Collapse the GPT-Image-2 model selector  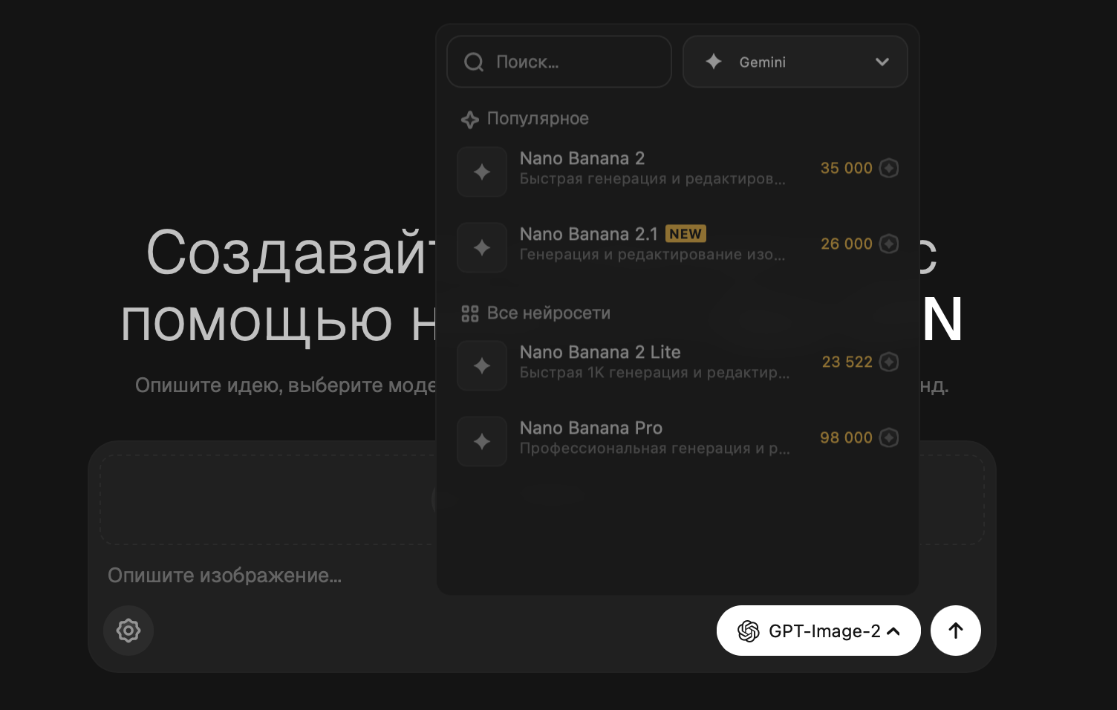pyautogui.click(x=818, y=631)
